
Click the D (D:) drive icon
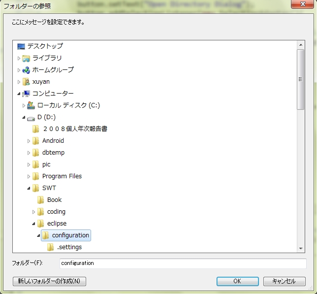[31, 117]
